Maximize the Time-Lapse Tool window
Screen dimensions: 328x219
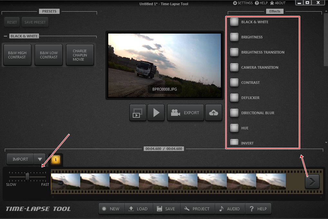[307, 3]
